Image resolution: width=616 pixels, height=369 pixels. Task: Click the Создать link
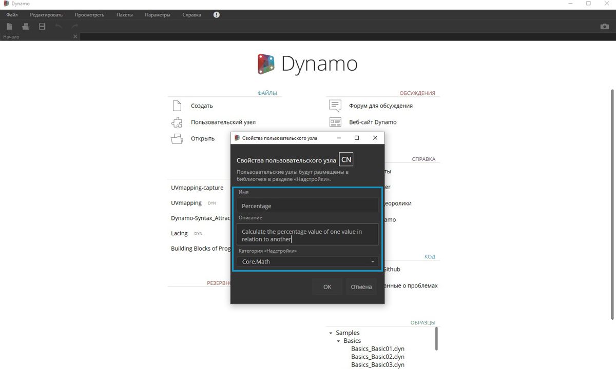click(202, 106)
